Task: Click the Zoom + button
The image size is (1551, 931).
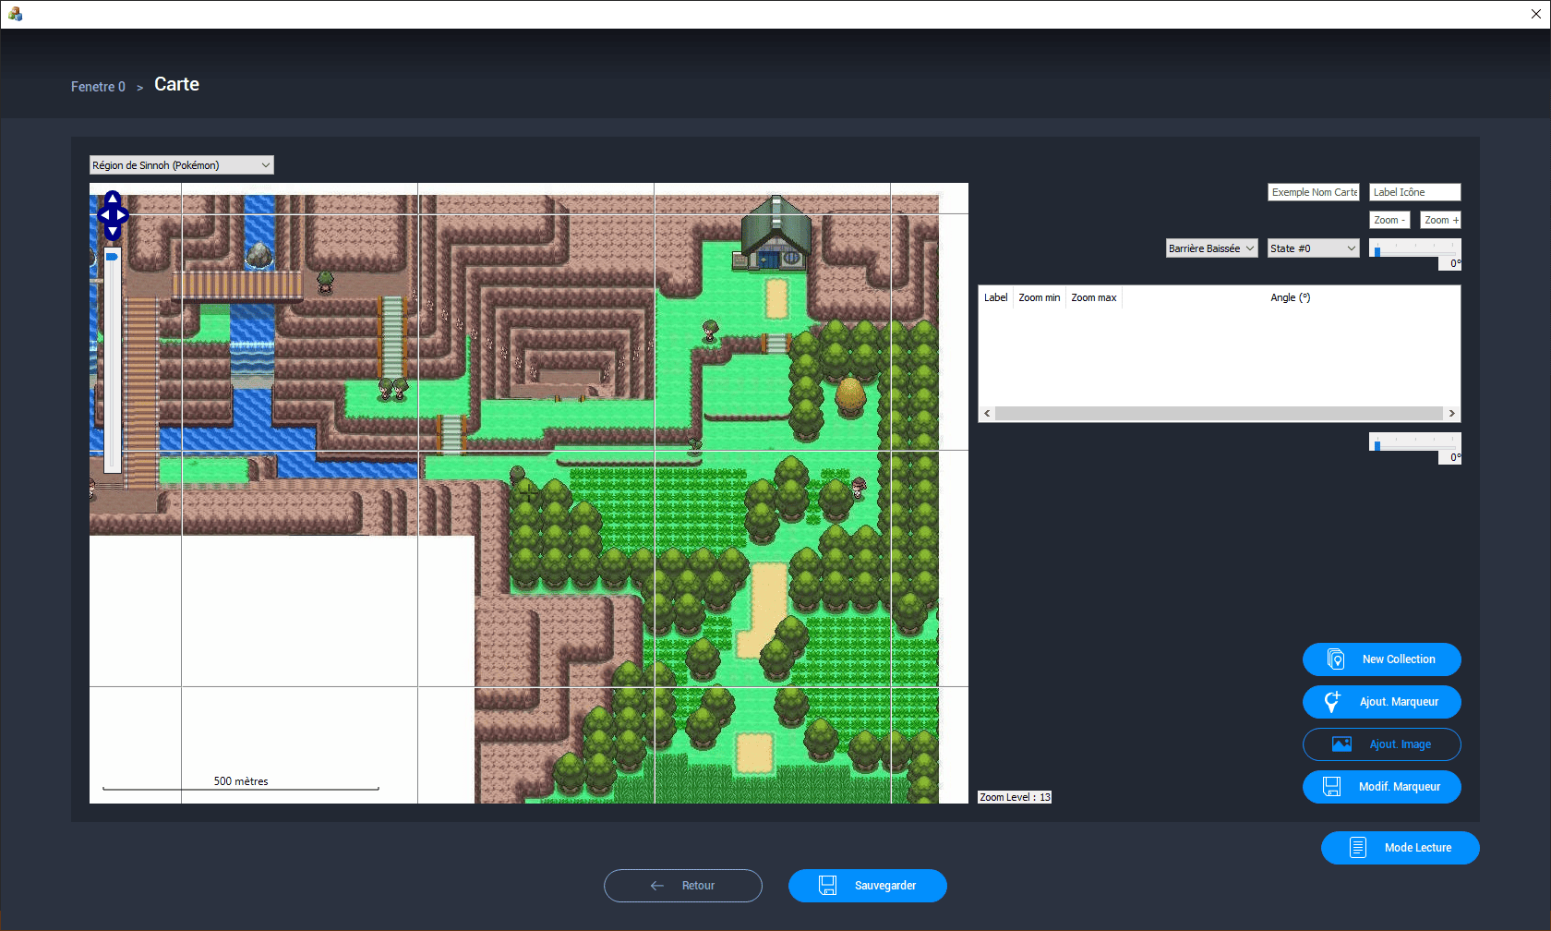Action: pyautogui.click(x=1440, y=220)
